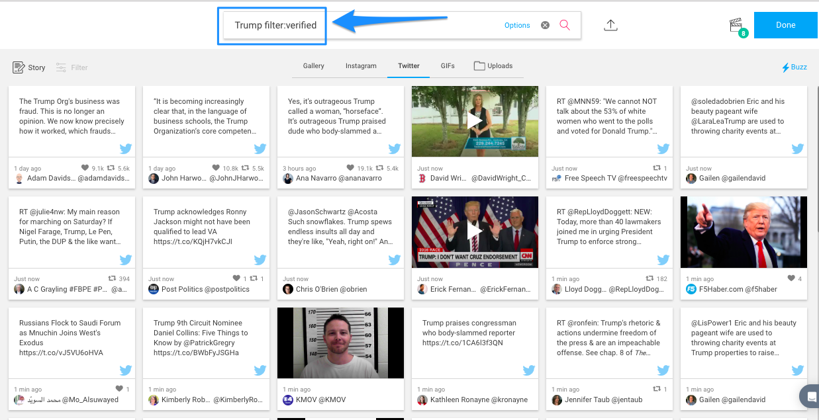Click KMOV @KMOV author name
Viewport: 819px width, 420px height.
pos(321,399)
